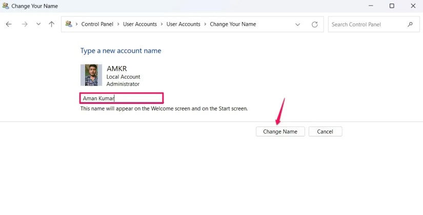Click the user accounts icon in address bar
The image size is (423, 215).
[69, 24]
